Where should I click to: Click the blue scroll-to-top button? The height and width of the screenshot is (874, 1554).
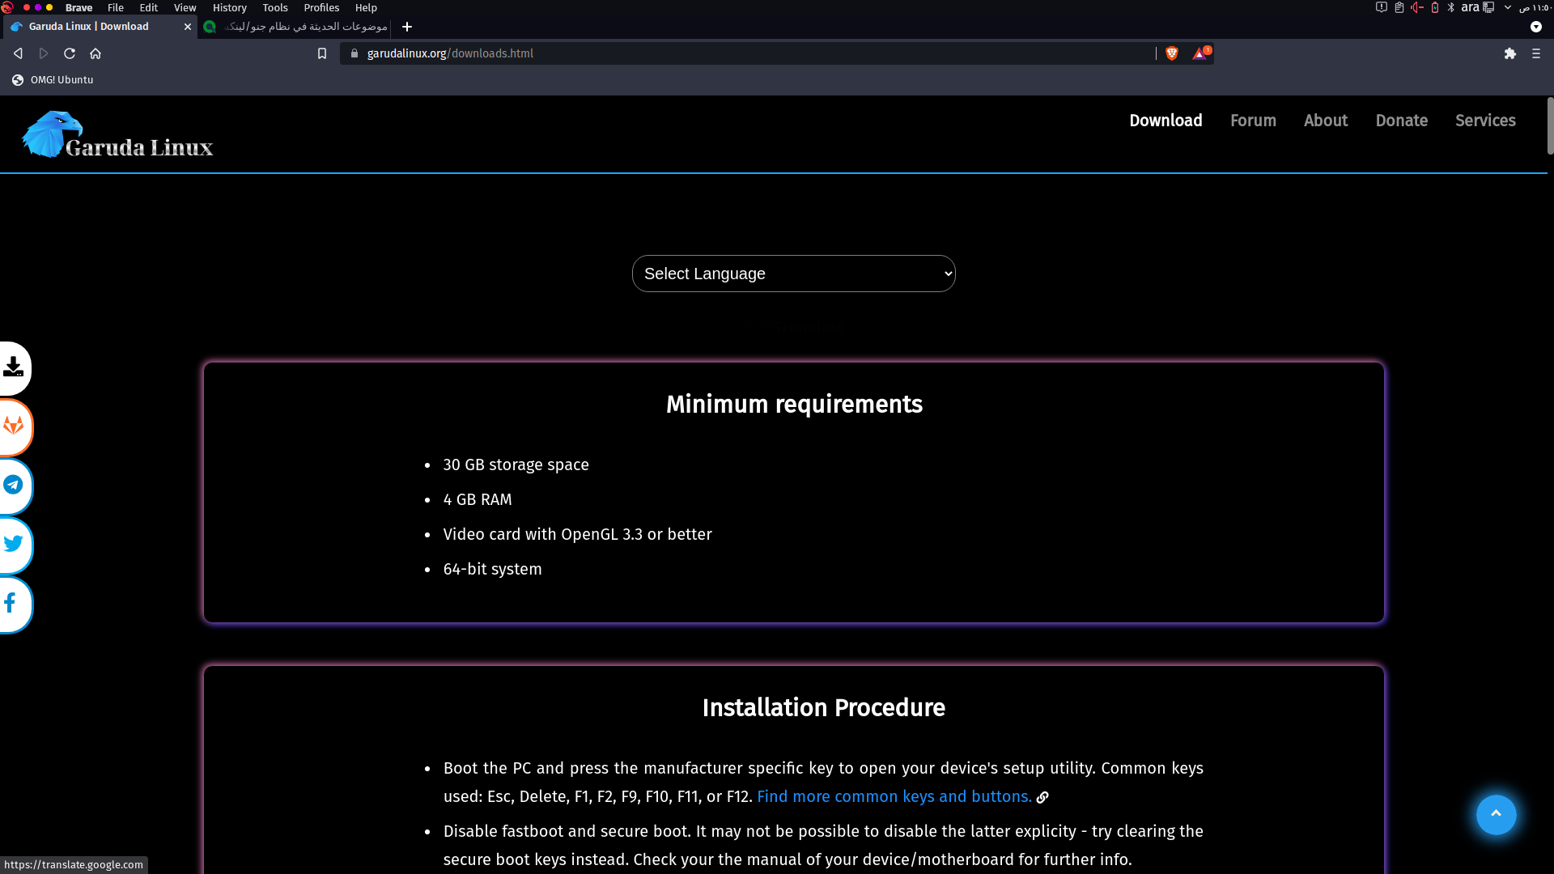pos(1496,814)
